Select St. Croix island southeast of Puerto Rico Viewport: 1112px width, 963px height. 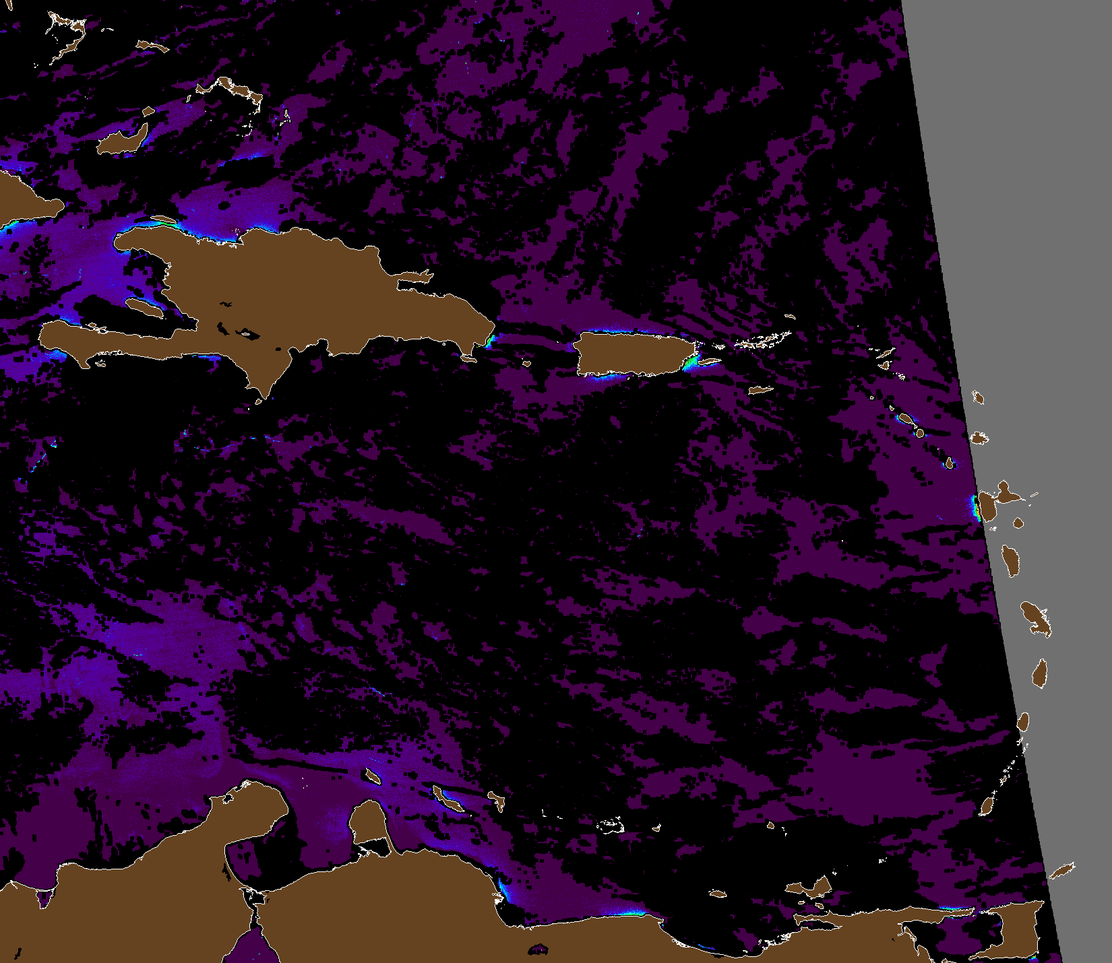click(761, 390)
